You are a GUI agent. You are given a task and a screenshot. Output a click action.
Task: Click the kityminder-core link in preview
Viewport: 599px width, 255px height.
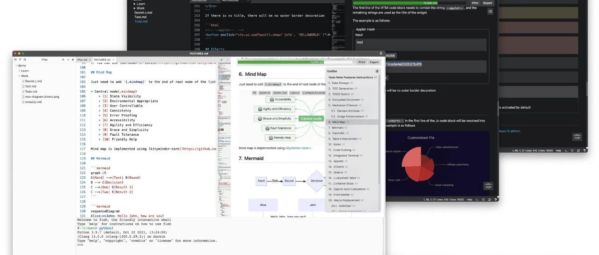(x=297, y=148)
